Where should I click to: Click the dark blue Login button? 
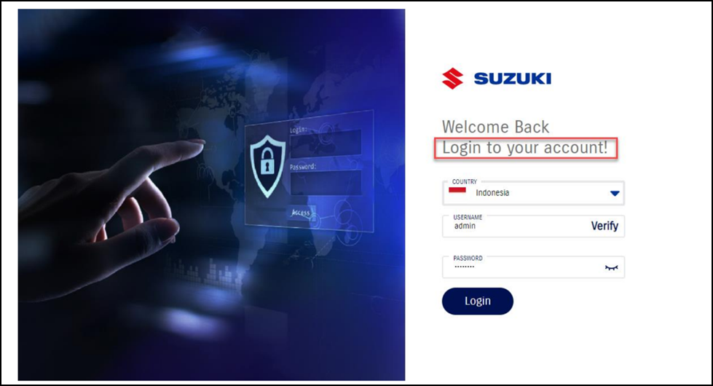478,301
